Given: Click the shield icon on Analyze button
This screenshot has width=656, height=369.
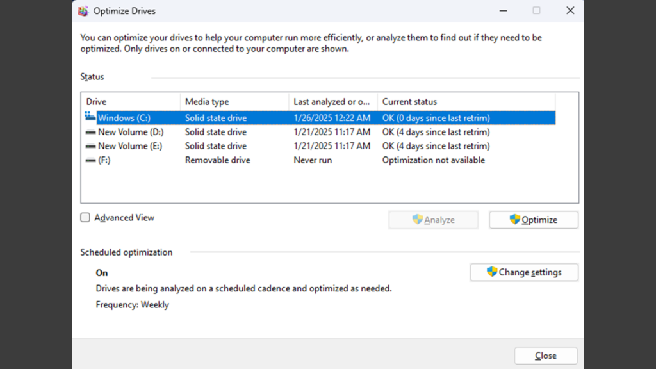Looking at the screenshot, I should [x=417, y=219].
